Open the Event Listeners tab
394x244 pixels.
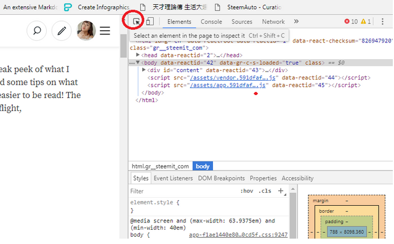coord(173,178)
